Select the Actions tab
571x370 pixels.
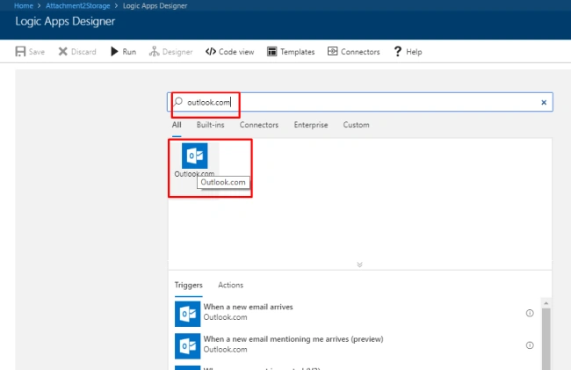(230, 285)
